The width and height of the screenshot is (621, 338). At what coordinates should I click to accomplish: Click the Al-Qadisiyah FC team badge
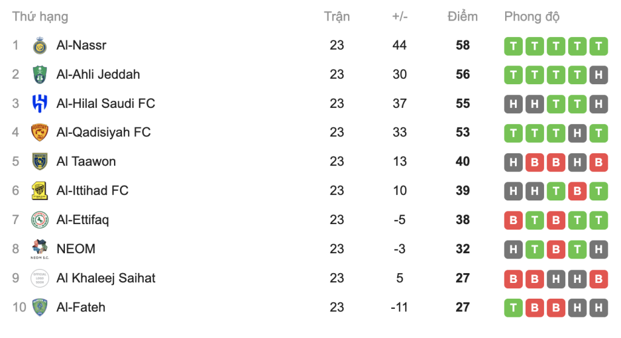[x=39, y=133]
